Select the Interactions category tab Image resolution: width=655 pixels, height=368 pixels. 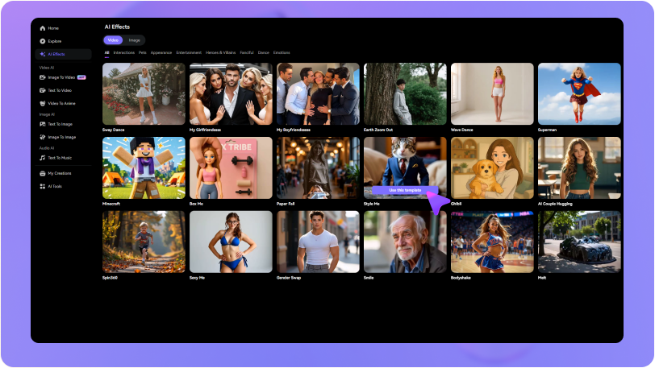(x=124, y=53)
